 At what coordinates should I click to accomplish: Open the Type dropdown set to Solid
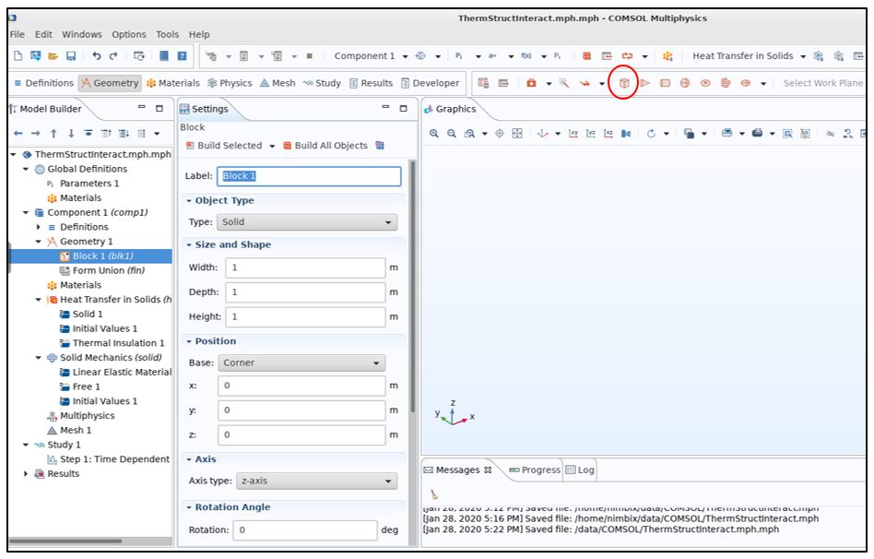point(307,222)
